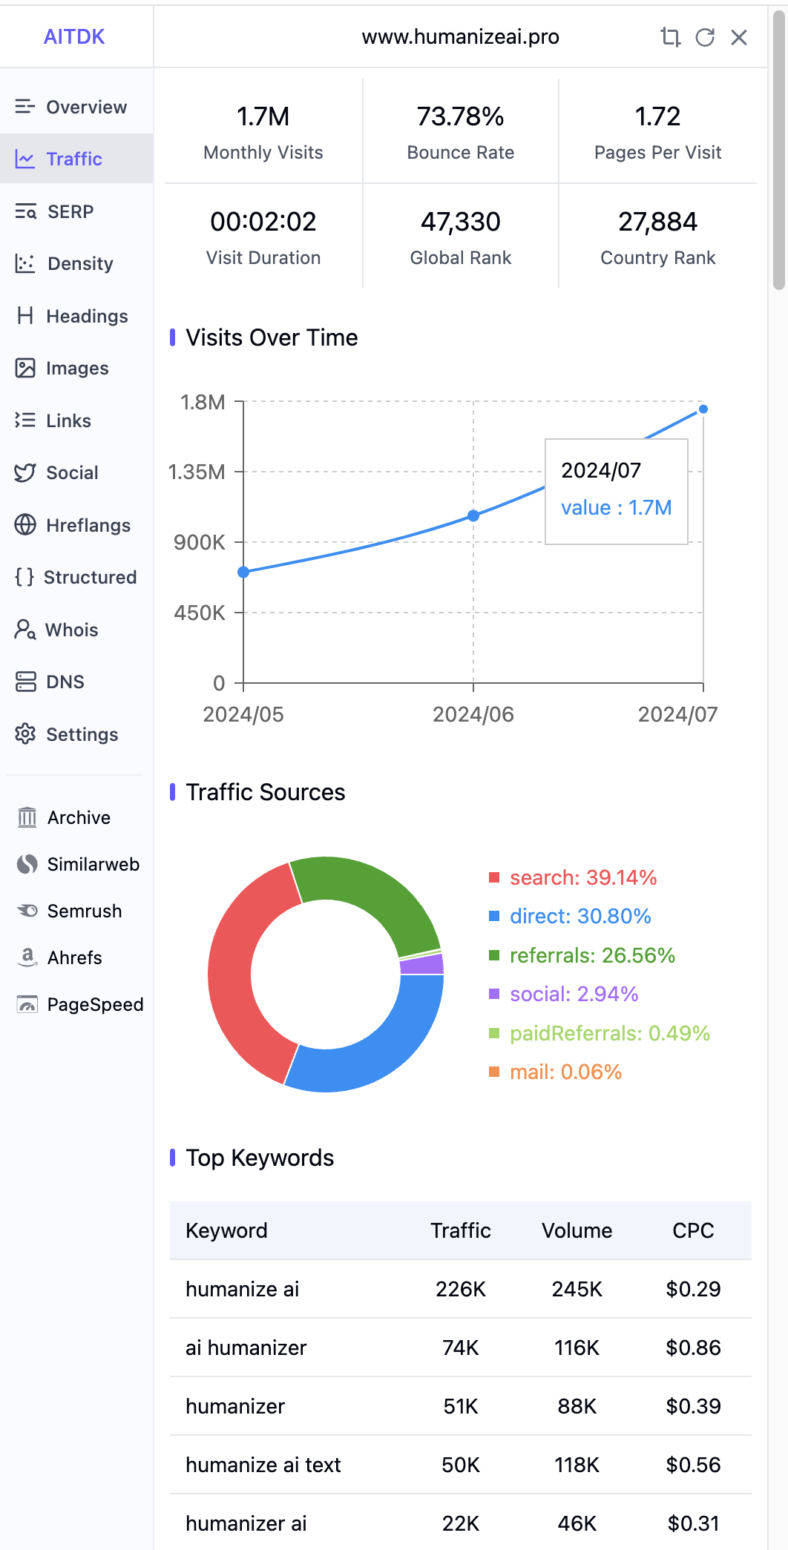Click the Traffic chart icon
The height and width of the screenshot is (1550, 788).
coord(25,159)
